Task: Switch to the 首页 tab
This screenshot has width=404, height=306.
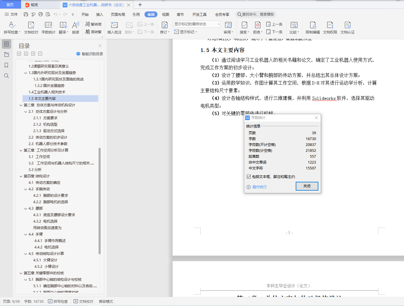Action: (10, 5)
